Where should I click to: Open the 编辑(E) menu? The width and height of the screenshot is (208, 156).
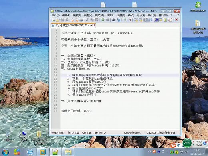pos(66,16)
